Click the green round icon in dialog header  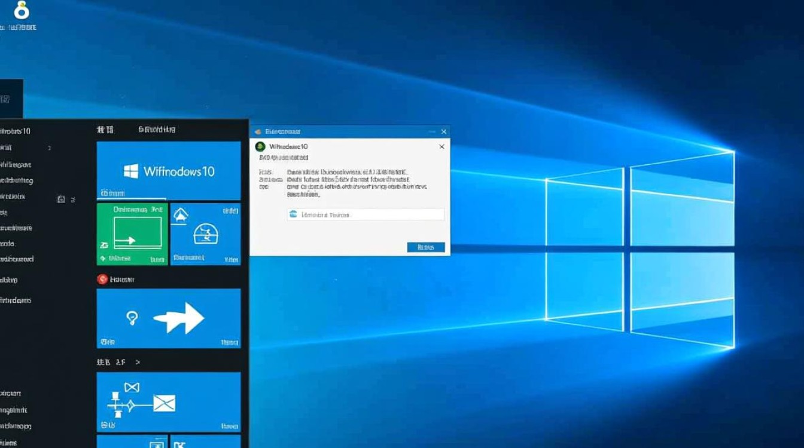(260, 146)
